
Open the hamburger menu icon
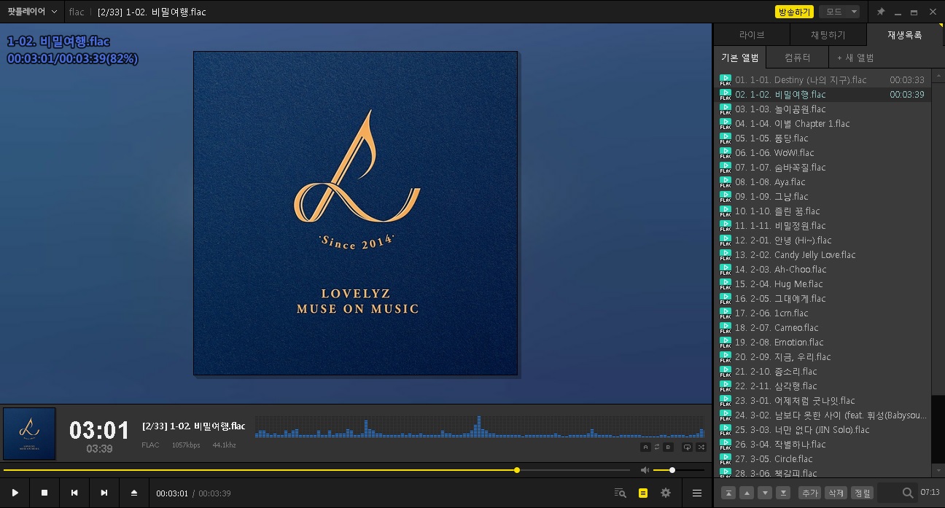point(697,493)
